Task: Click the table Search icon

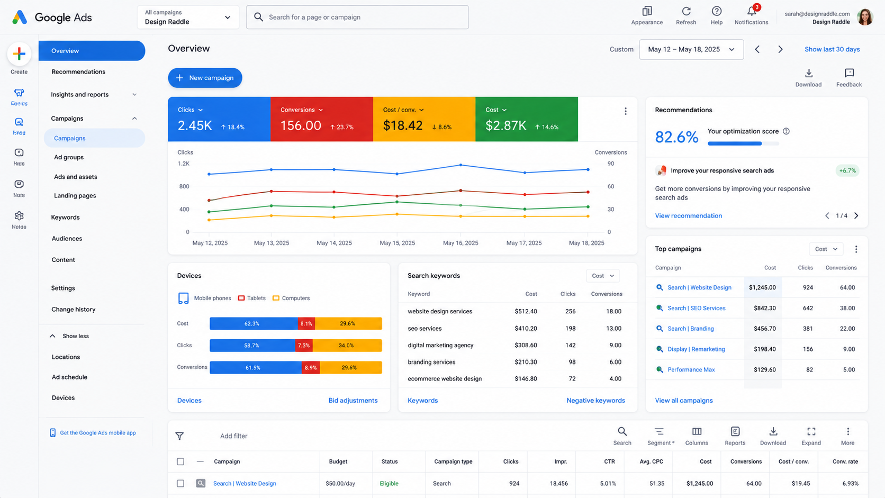Action: point(622,431)
